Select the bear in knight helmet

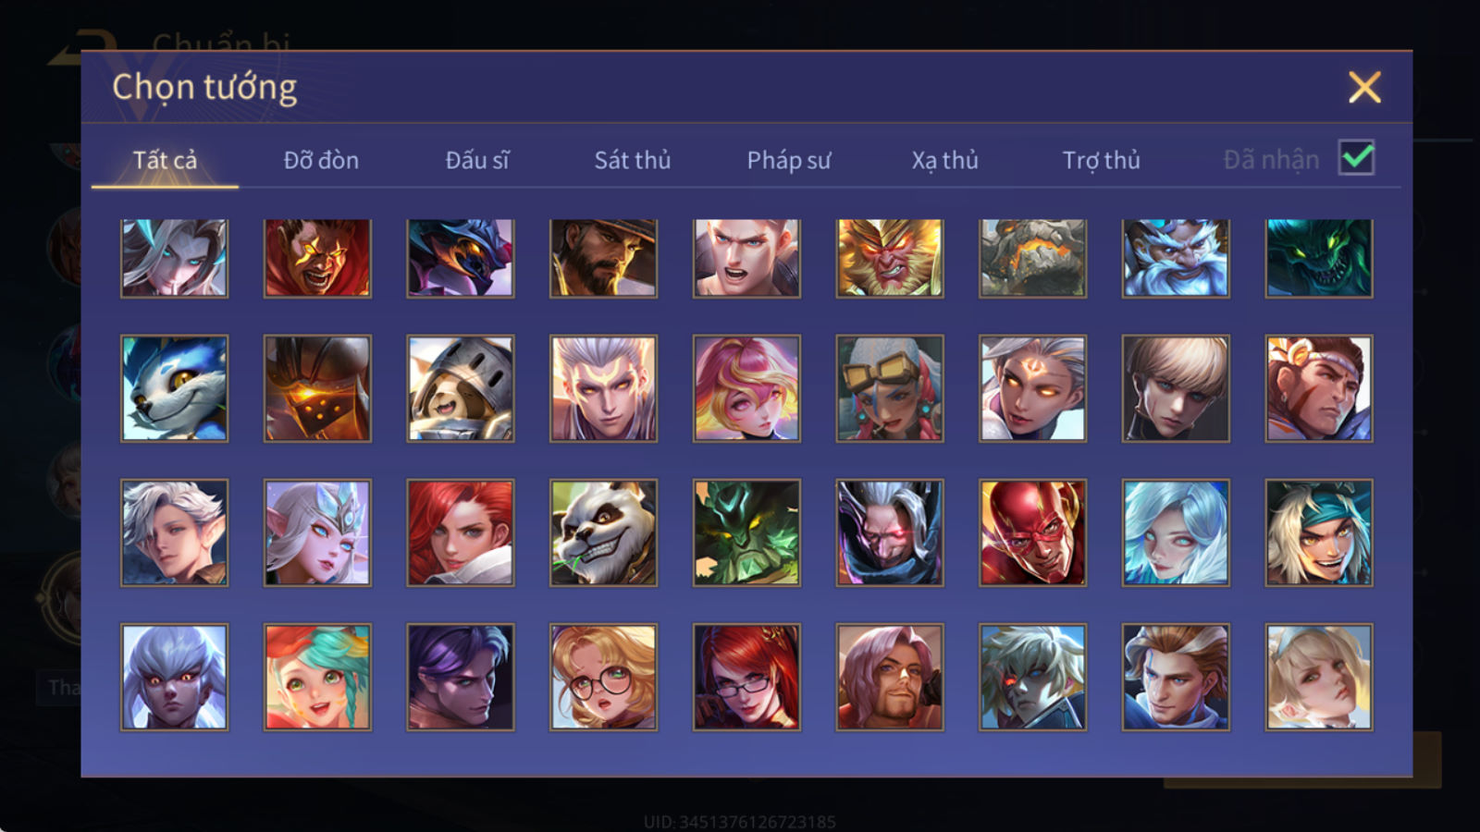coord(461,388)
